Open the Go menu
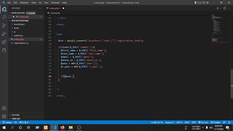This screenshot has height=131, width=233. (40, 3)
